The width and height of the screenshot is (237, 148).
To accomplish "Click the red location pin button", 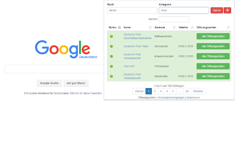I will 227,10.
